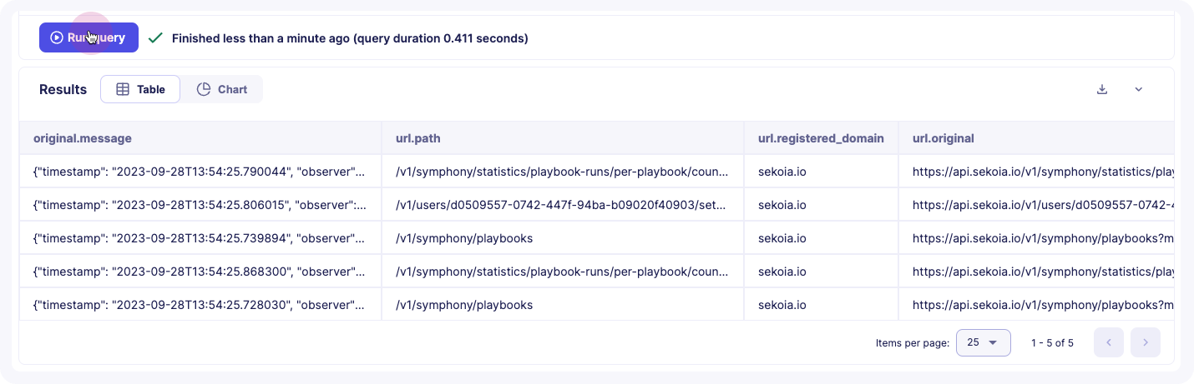Go to the next results page
Image resolution: width=1194 pixels, height=384 pixels.
point(1145,342)
